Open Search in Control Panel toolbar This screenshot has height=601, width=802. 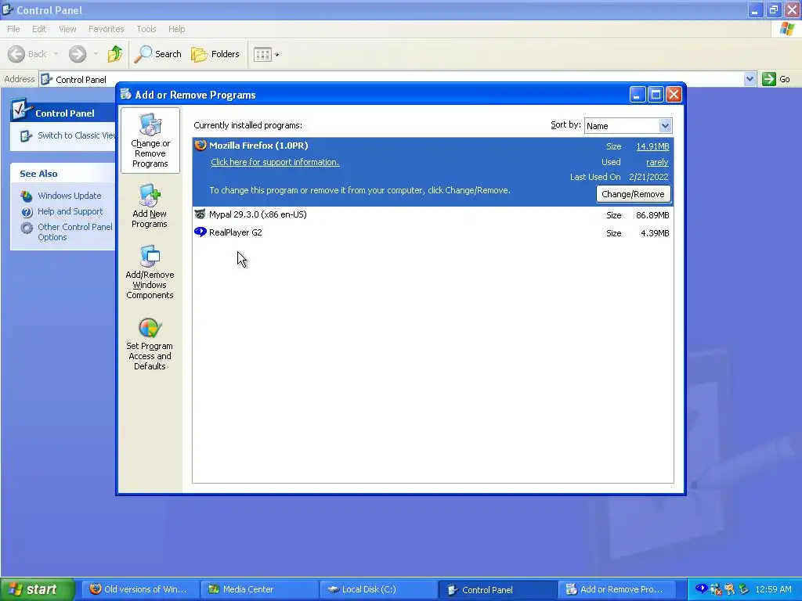[x=158, y=54]
